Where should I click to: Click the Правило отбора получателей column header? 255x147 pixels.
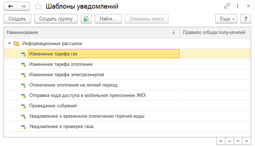pyautogui.click(x=214, y=33)
